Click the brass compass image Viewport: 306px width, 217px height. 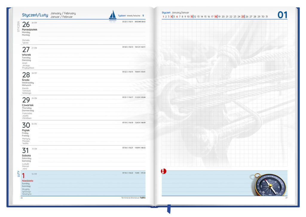(x=270, y=185)
